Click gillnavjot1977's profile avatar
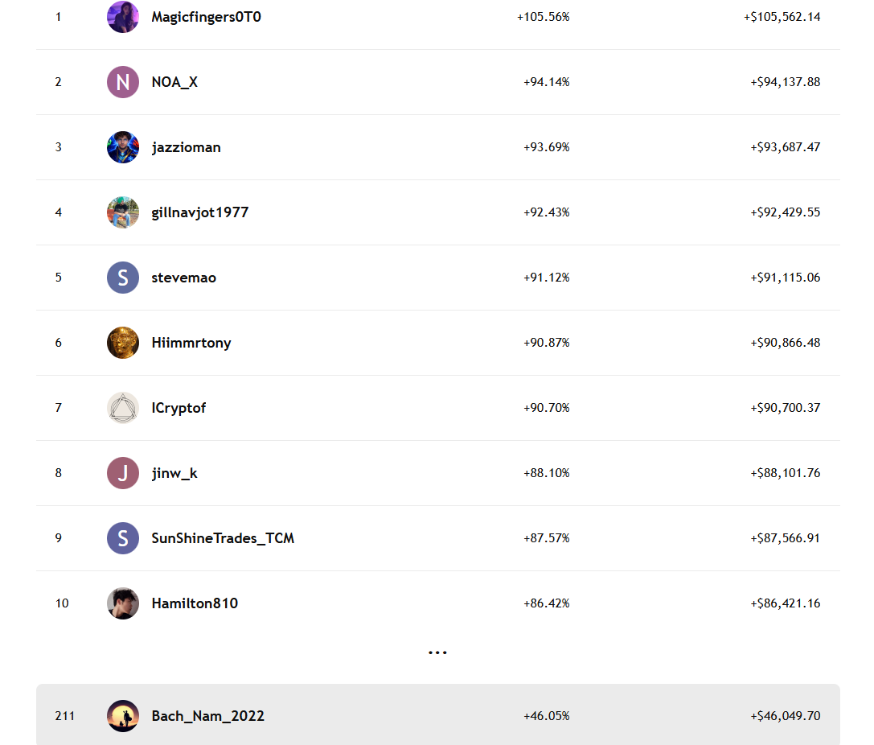Screen dimensions: 874x745 coord(123,212)
